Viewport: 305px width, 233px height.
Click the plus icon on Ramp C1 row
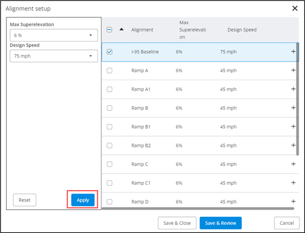(x=293, y=183)
